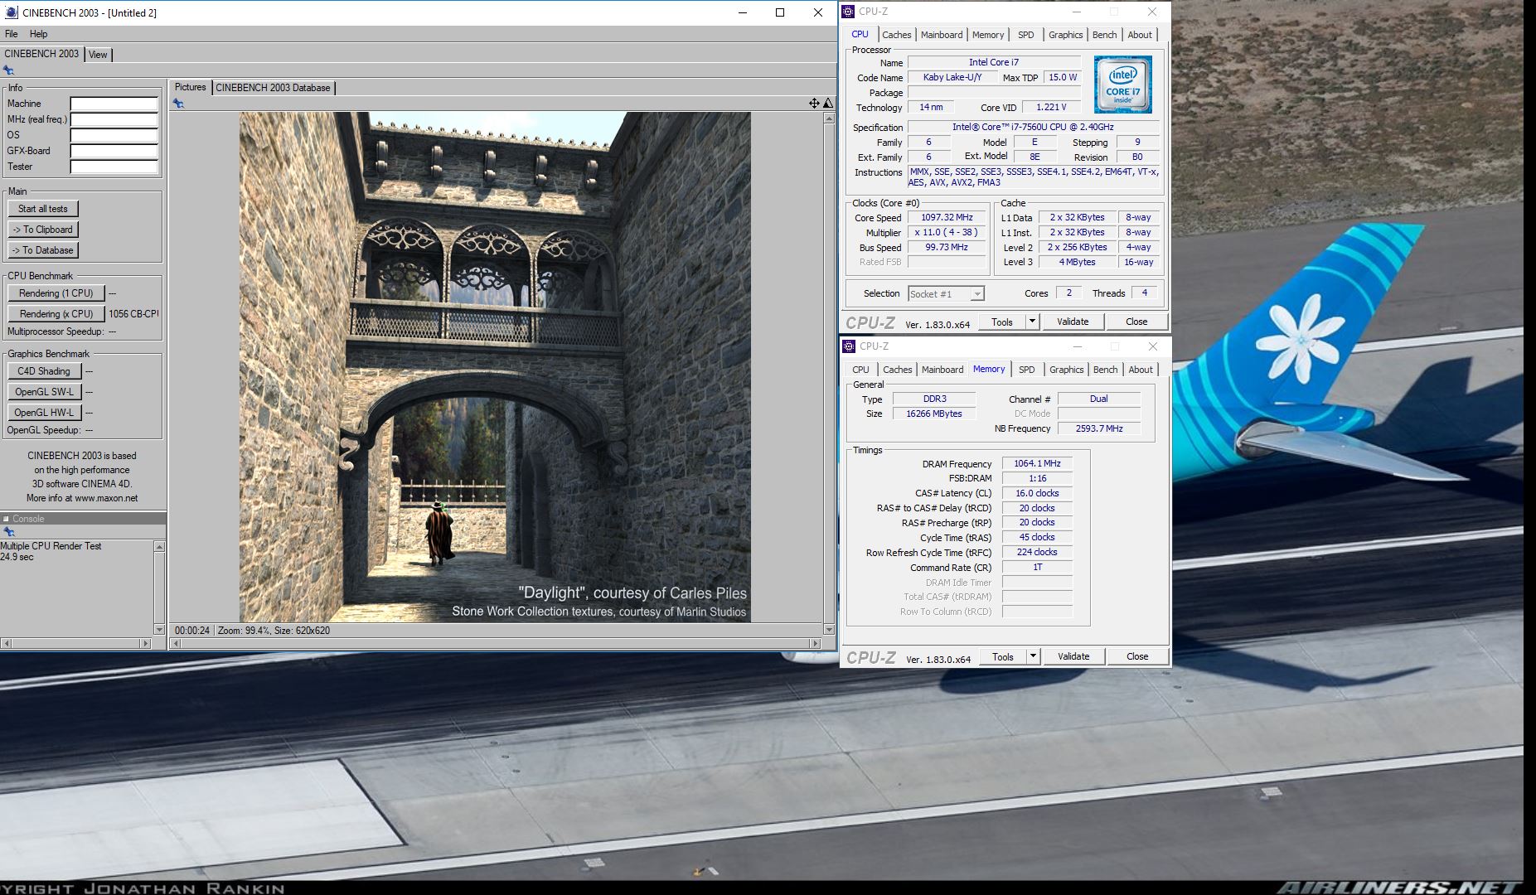Viewport: 1536px width, 895px height.
Task: Open the Socket #1 selection dropdown
Action: [x=946, y=294]
